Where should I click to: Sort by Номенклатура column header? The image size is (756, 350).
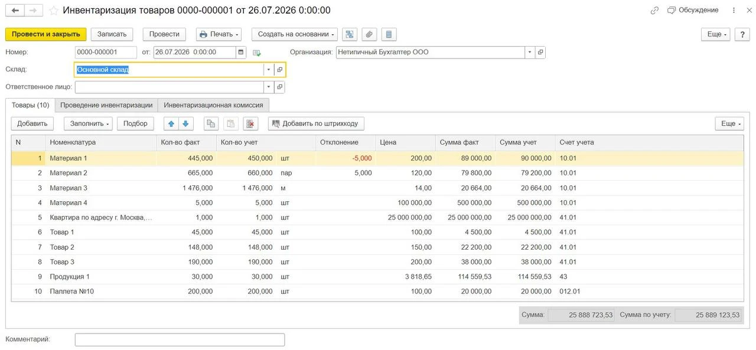pyautogui.click(x=101, y=142)
